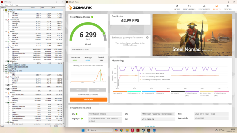Open the Benchmarks section in 3DMark
The height and width of the screenshot is (133, 237).
pyautogui.click(x=189, y=8)
